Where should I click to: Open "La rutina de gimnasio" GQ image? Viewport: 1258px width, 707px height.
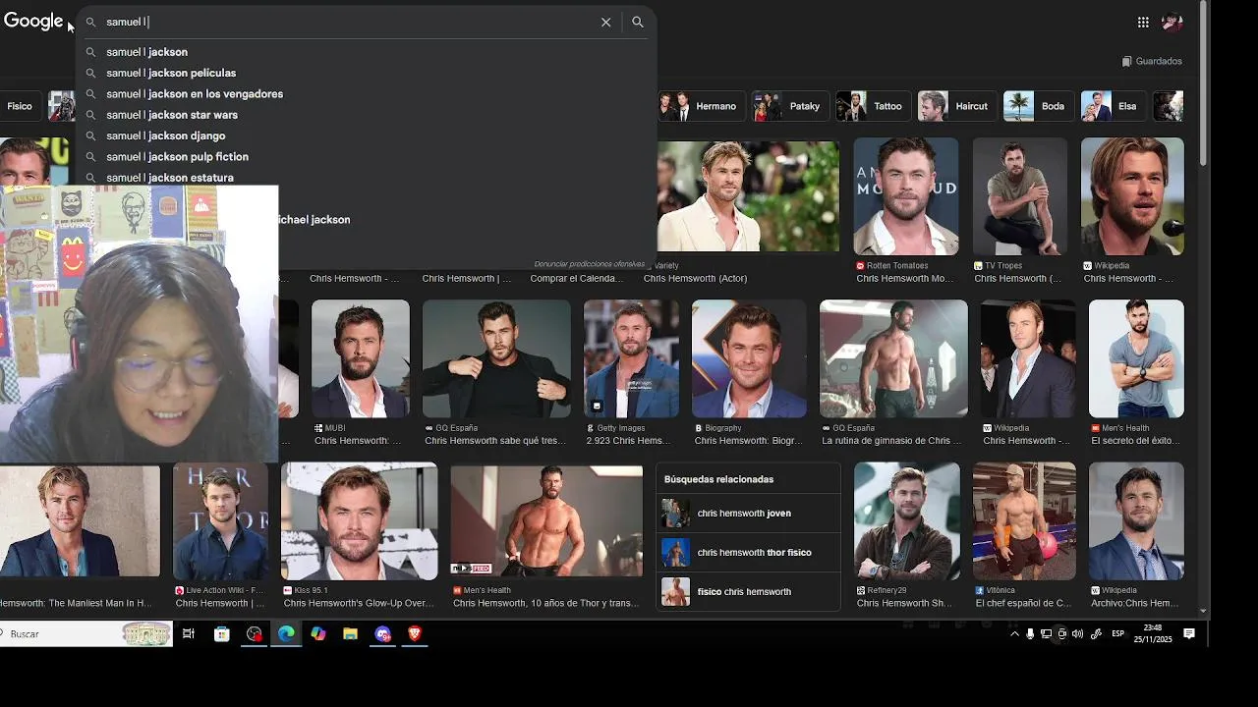tap(893, 358)
